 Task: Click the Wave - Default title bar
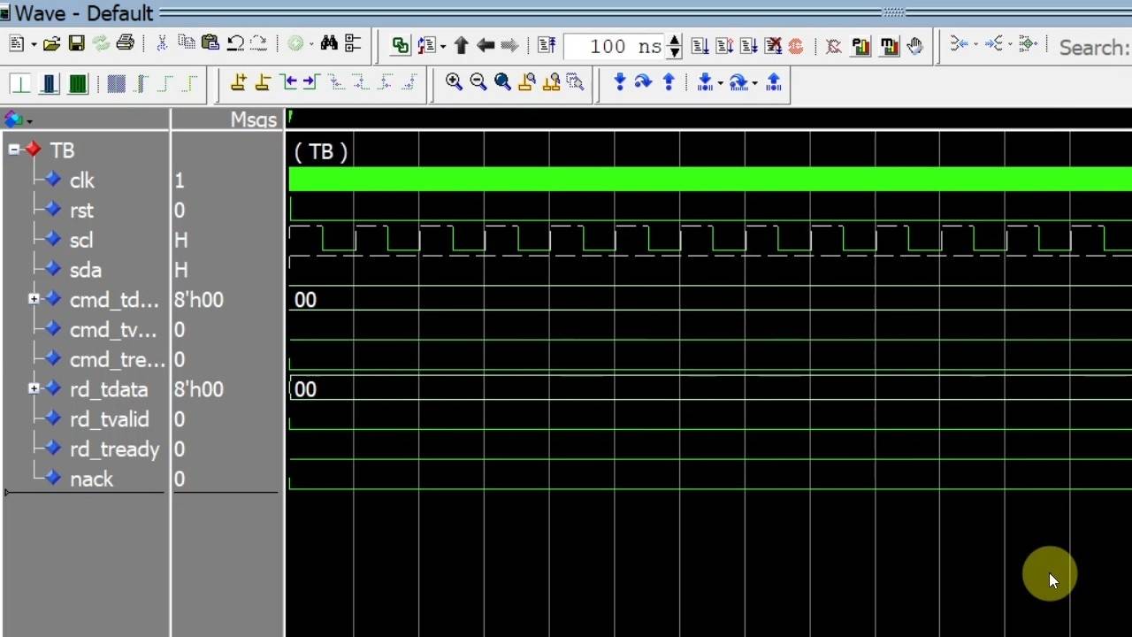point(566,13)
